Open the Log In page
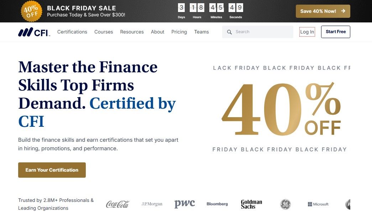Screen dimensions: 372x219 tap(307, 32)
